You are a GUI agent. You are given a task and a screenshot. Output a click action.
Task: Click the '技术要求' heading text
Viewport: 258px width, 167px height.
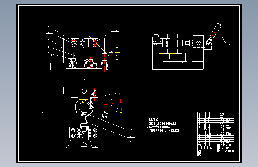pos(153,119)
